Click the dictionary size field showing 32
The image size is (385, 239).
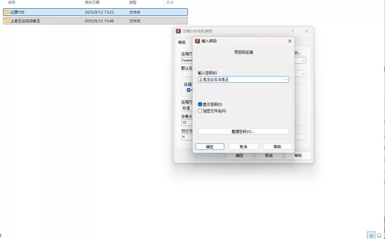[x=187, y=123]
